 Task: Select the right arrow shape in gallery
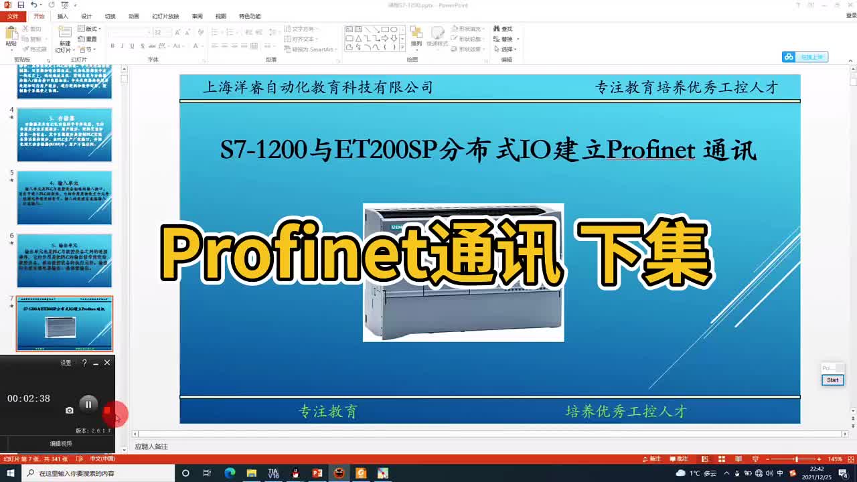point(385,38)
